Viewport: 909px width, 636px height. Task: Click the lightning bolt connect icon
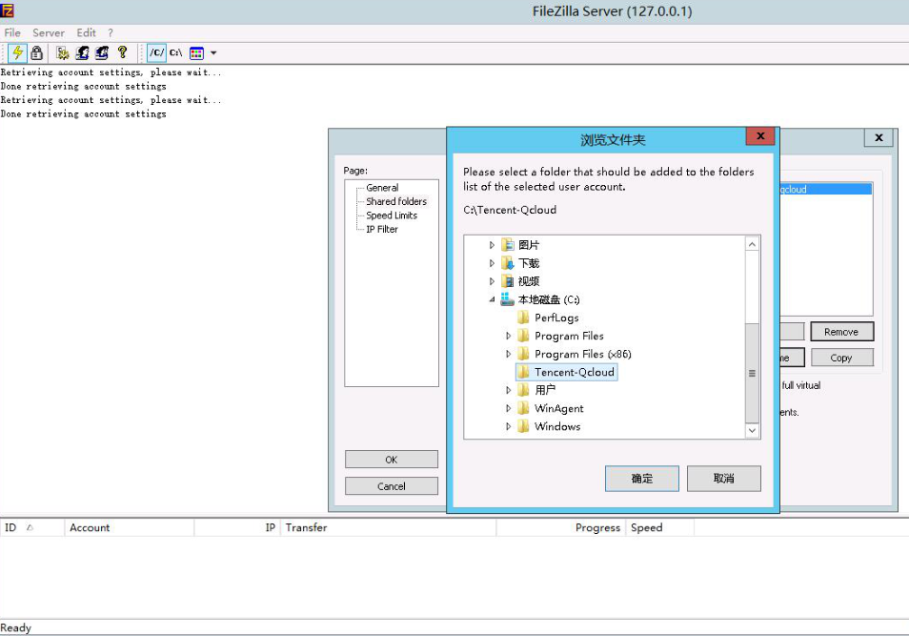coord(17,53)
